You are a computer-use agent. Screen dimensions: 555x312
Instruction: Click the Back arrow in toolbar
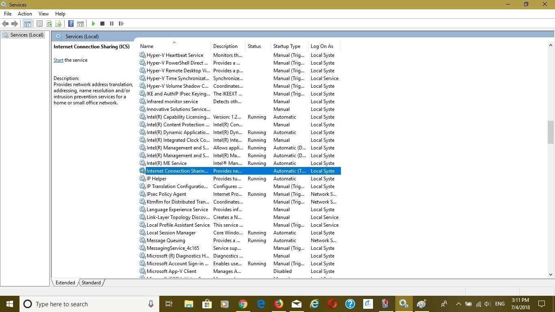(x=6, y=24)
